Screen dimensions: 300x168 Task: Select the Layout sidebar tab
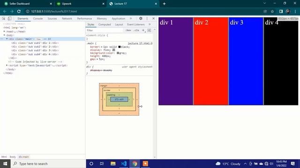[x=119, y=24]
